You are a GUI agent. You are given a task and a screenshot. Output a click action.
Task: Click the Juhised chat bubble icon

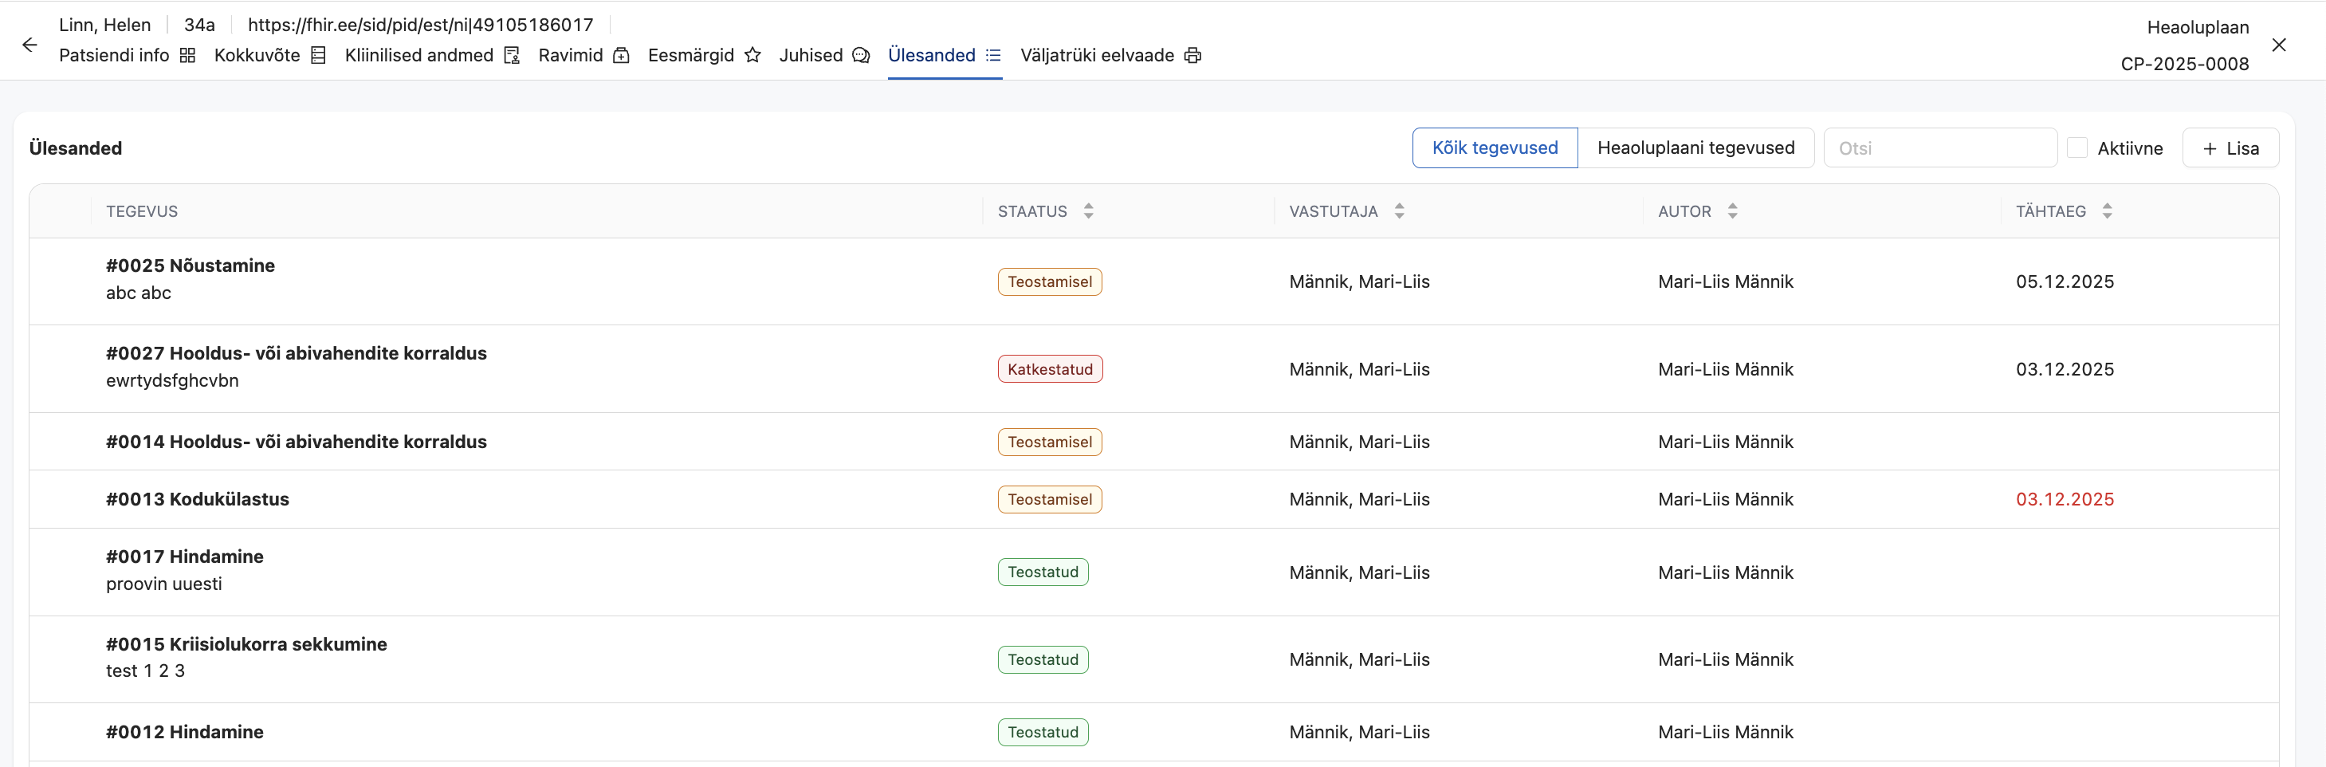click(861, 56)
